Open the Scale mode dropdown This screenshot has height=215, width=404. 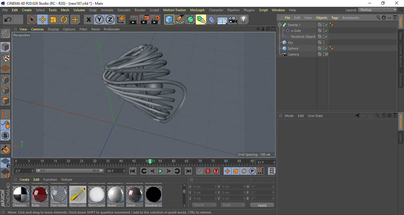233,205
